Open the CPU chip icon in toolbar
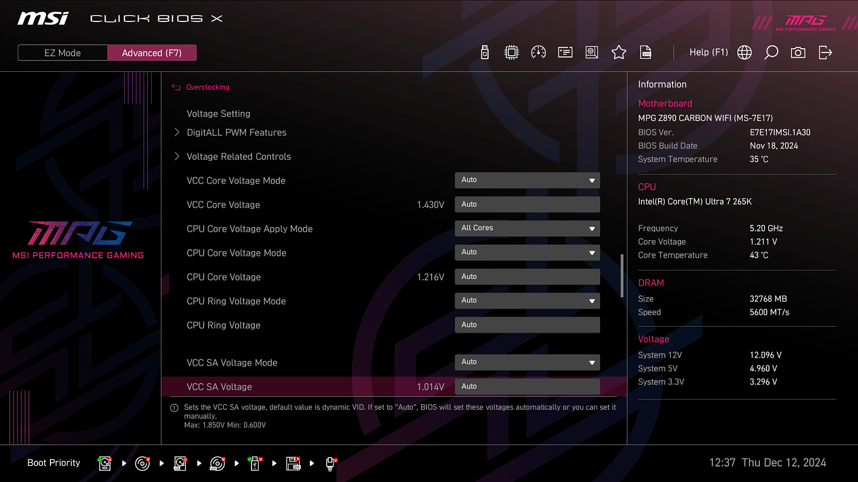This screenshot has width=858, height=482. point(512,52)
